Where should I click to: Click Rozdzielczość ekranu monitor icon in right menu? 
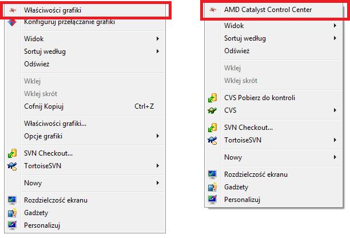point(213,174)
